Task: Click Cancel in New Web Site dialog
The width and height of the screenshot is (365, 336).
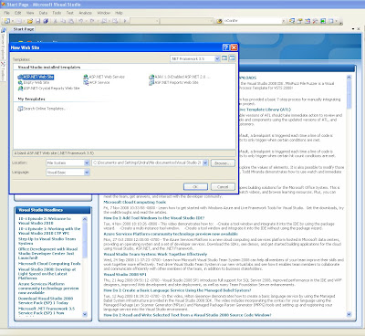Action: coord(223,186)
